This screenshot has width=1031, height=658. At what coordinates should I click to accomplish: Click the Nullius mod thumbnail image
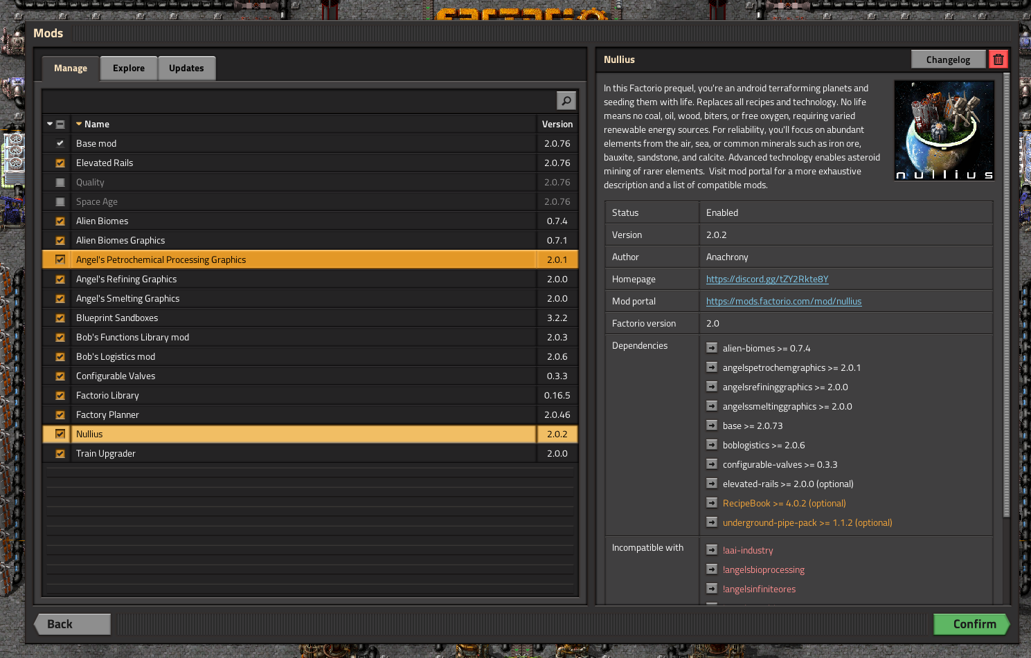tap(944, 131)
